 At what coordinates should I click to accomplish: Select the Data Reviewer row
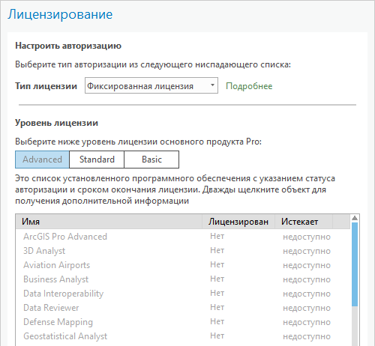point(183,308)
